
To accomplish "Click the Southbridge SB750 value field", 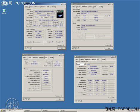I will click(x=96, y=18).
